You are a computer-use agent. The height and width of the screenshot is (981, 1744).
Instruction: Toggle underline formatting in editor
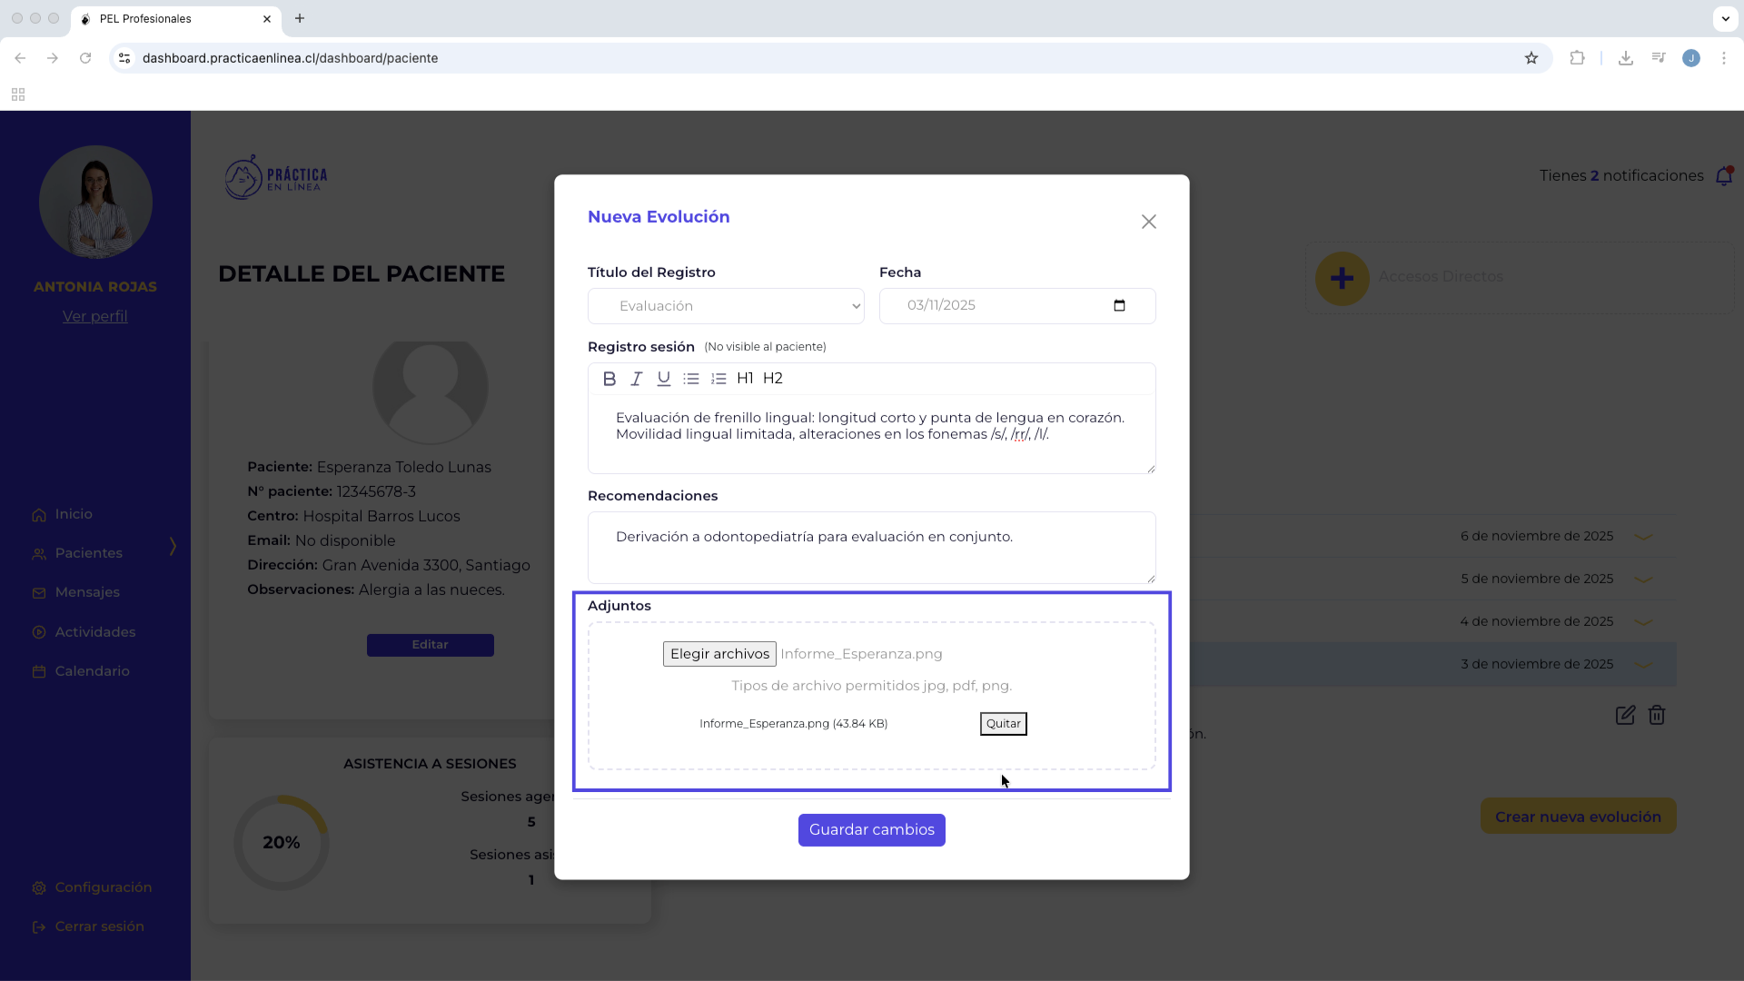pyautogui.click(x=664, y=379)
